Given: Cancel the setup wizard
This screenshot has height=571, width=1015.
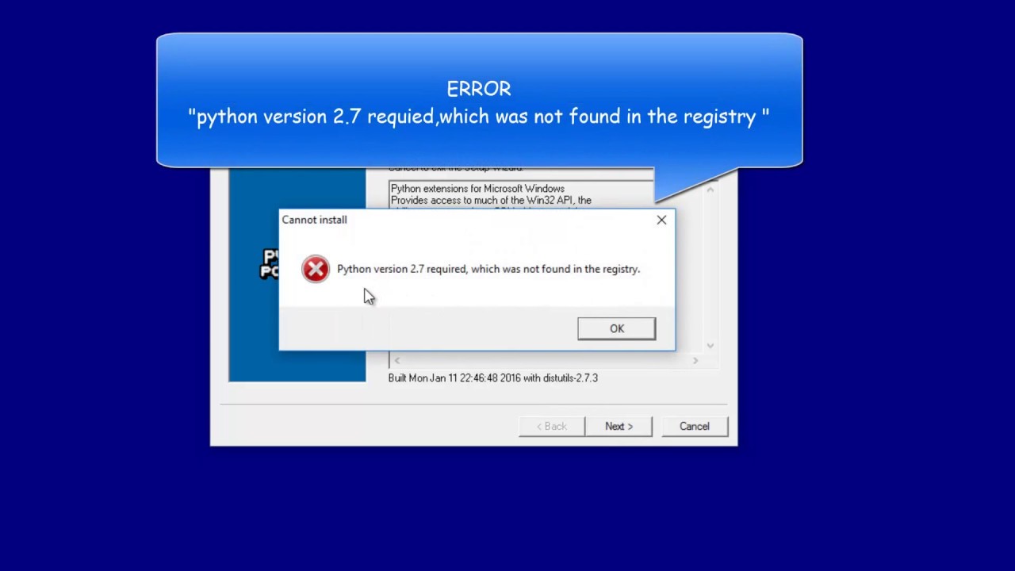Looking at the screenshot, I should (695, 426).
